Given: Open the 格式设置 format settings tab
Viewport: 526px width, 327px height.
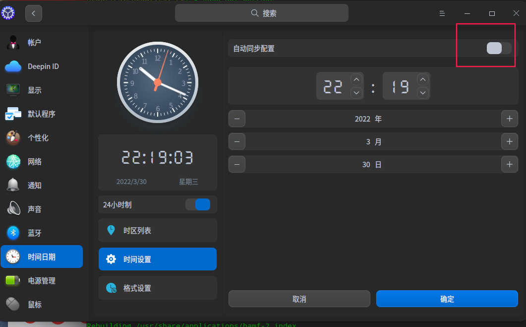Looking at the screenshot, I should coord(158,288).
